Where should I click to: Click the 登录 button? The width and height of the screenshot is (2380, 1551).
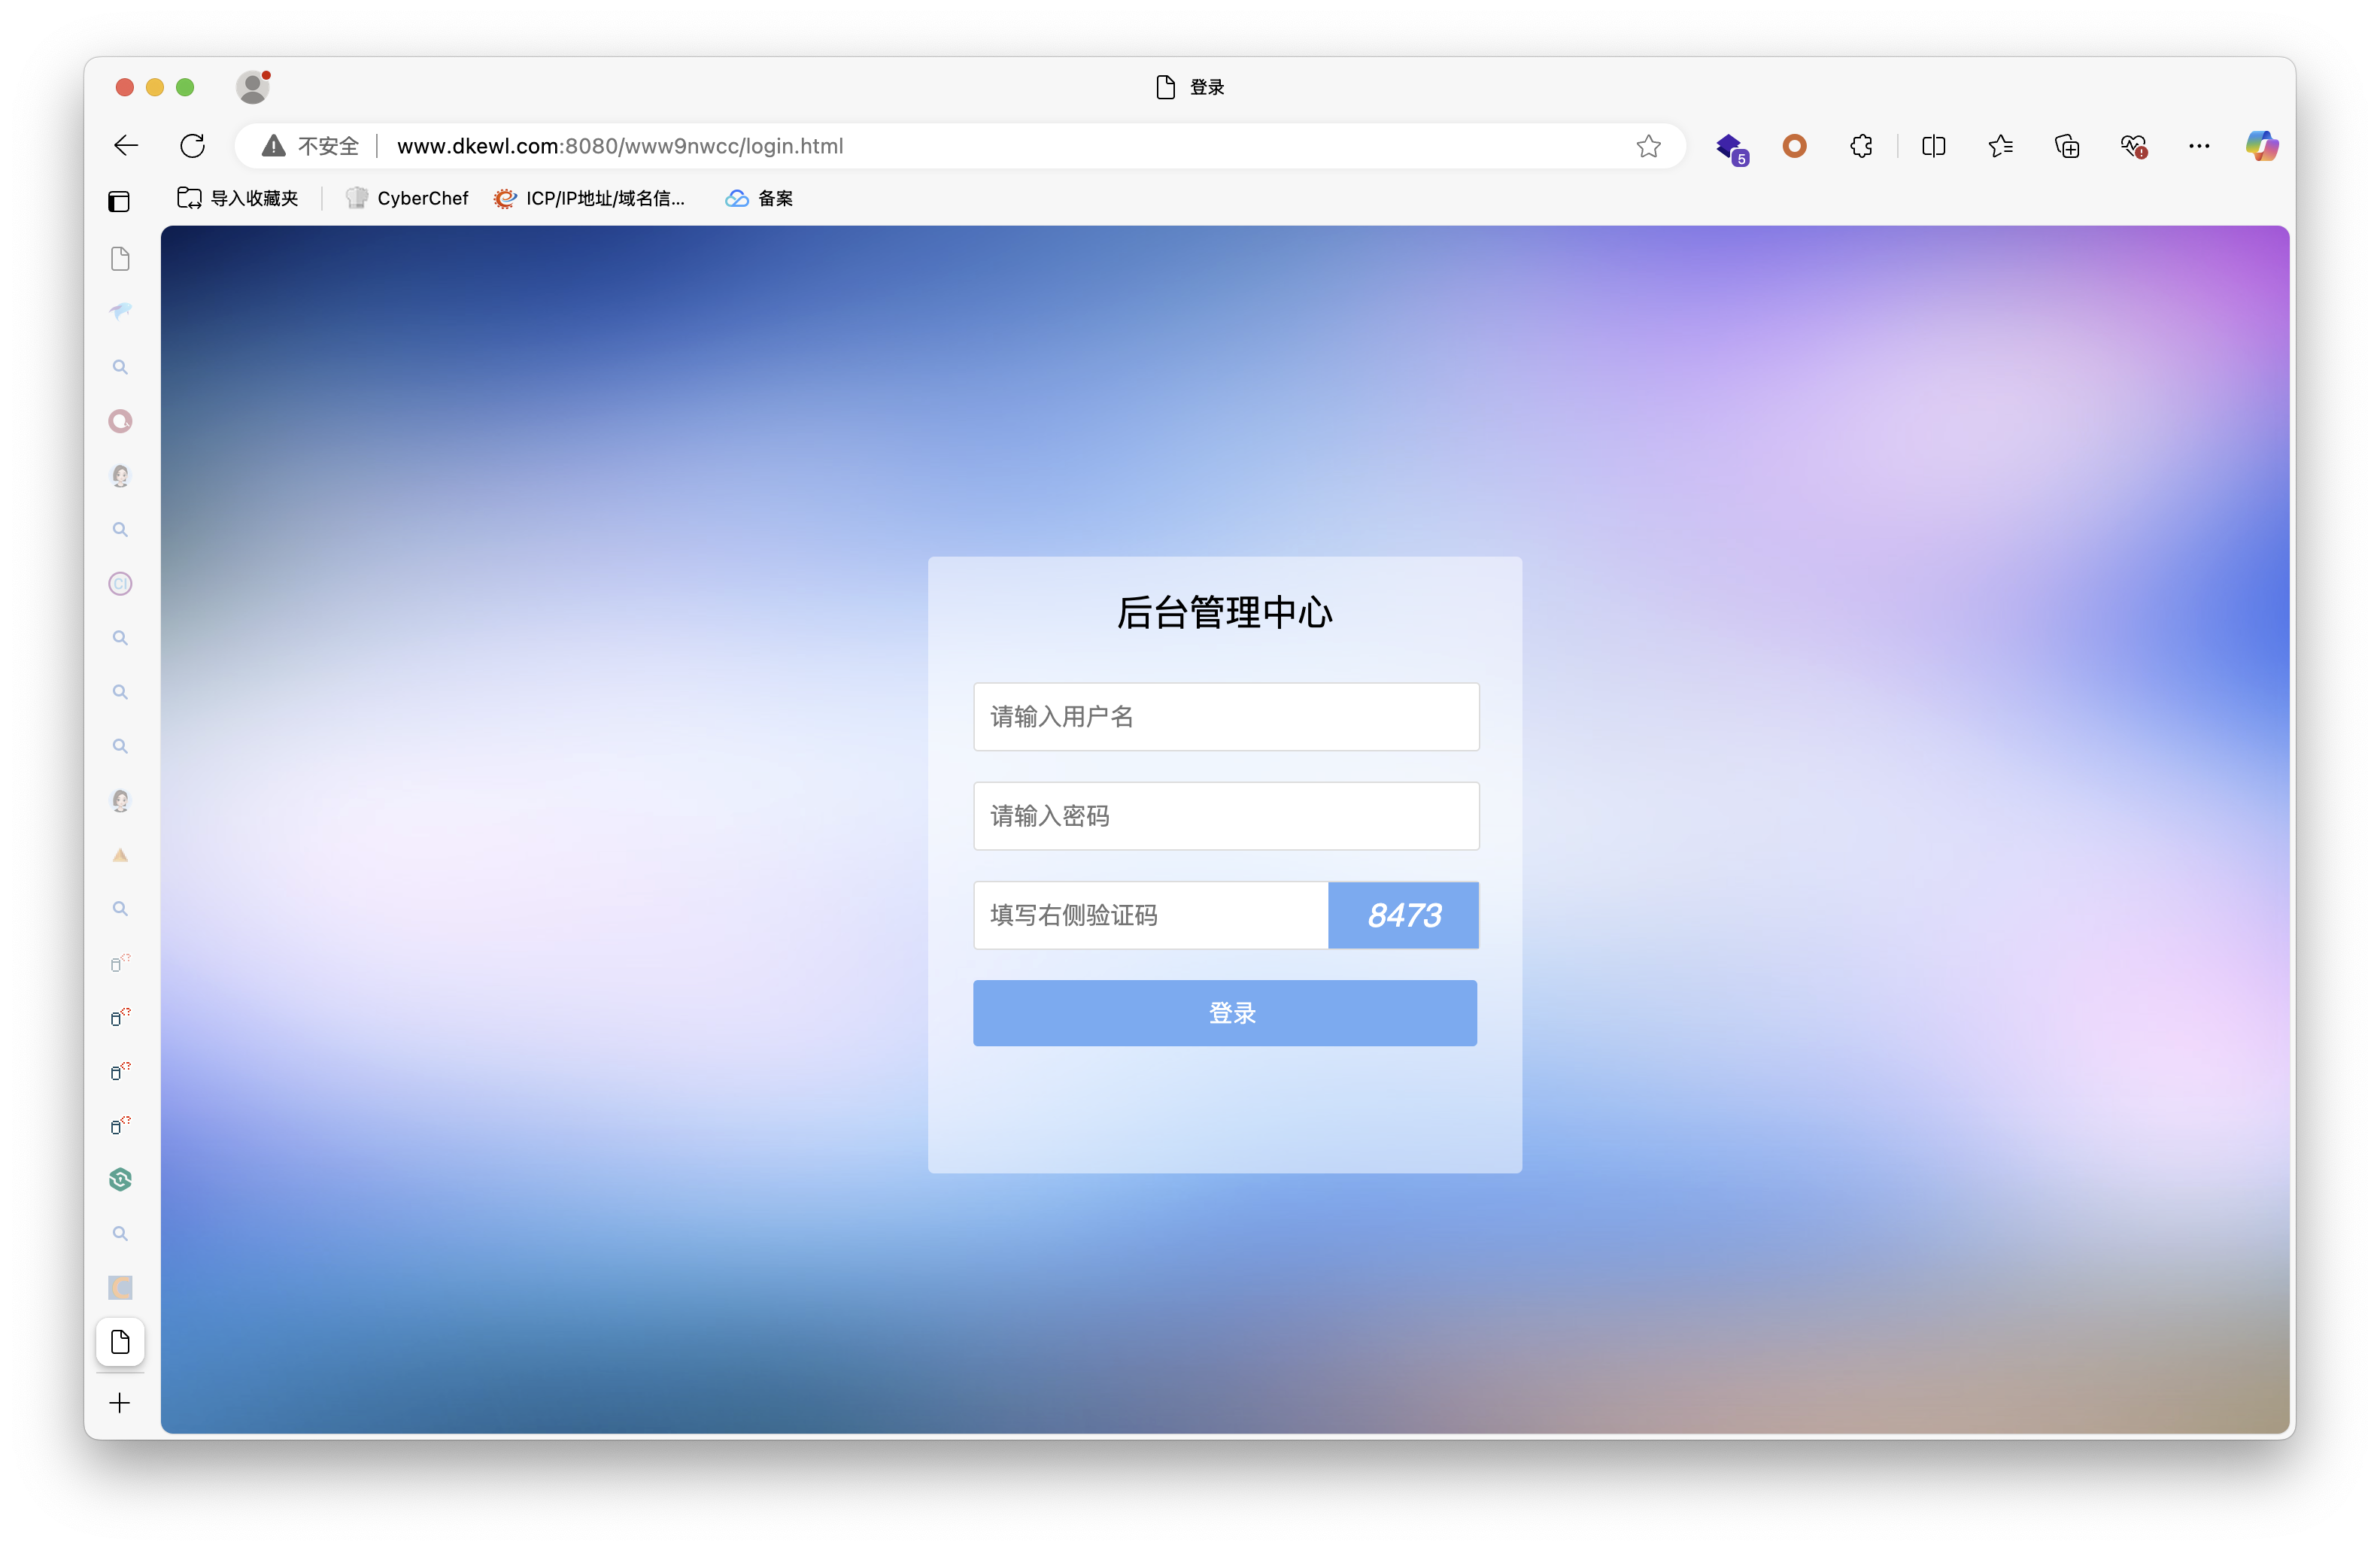(1225, 1013)
